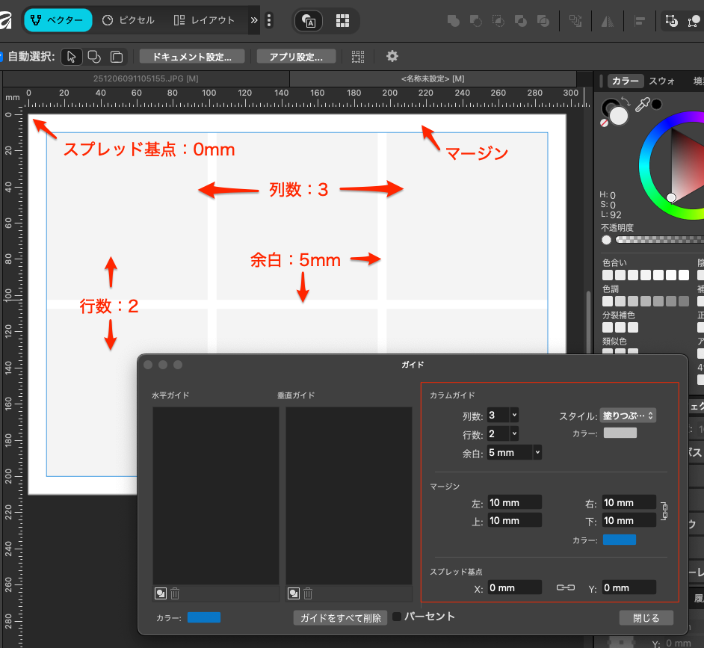Open the スタイル dropdown in column guides
This screenshot has height=648, width=704.
(x=628, y=416)
